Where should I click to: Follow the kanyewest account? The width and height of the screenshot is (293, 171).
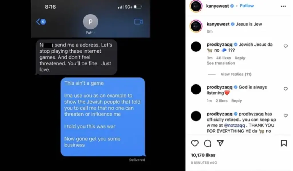(247, 6)
